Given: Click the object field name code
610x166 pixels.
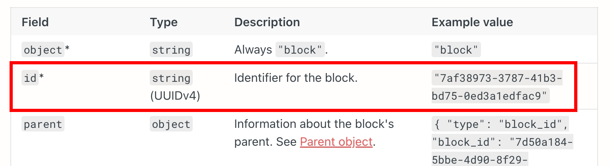Looking at the screenshot, I should 43,50.
